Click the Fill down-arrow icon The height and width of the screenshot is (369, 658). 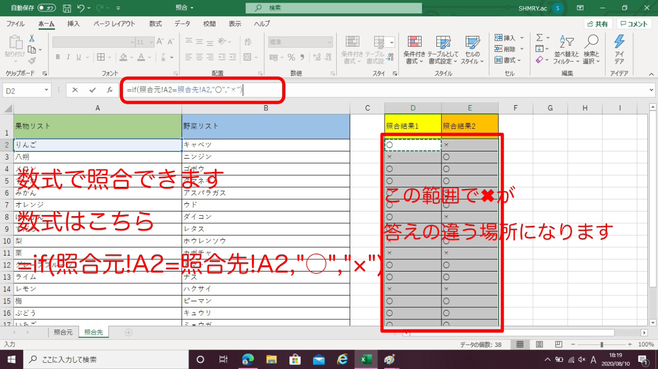(539, 49)
